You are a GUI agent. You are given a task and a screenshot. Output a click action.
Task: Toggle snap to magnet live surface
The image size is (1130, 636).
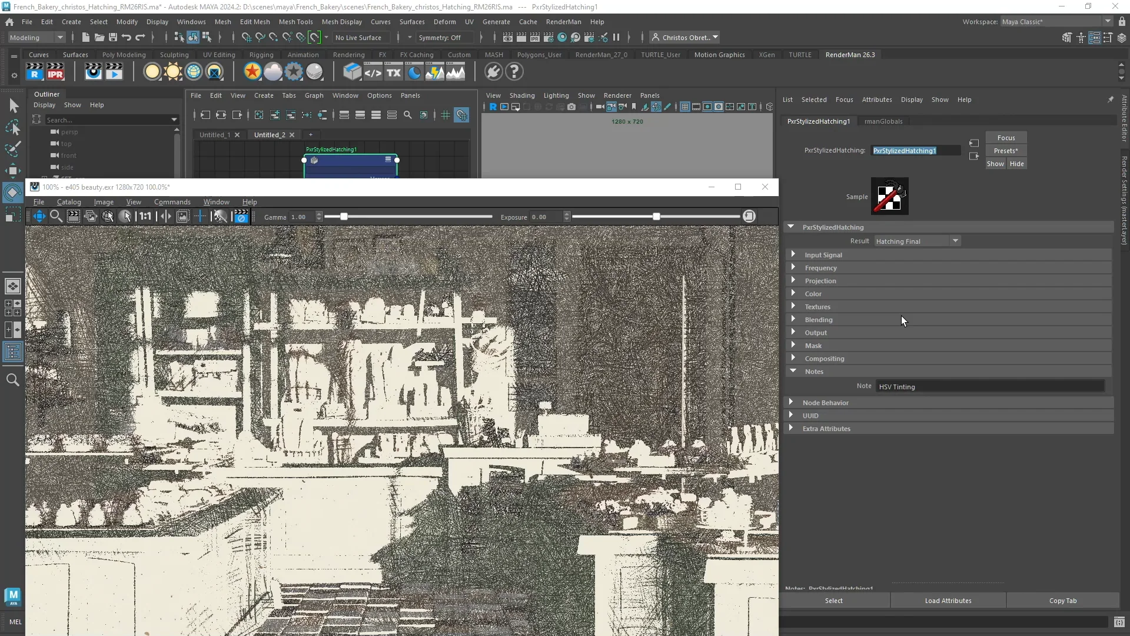click(x=314, y=37)
